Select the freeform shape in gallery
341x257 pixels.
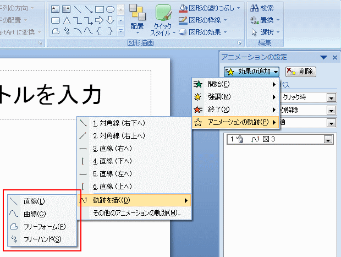56,31
